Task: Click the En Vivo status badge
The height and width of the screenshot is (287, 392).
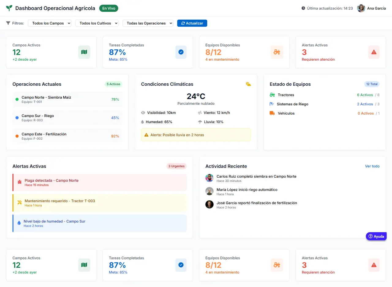Action: 109,8
